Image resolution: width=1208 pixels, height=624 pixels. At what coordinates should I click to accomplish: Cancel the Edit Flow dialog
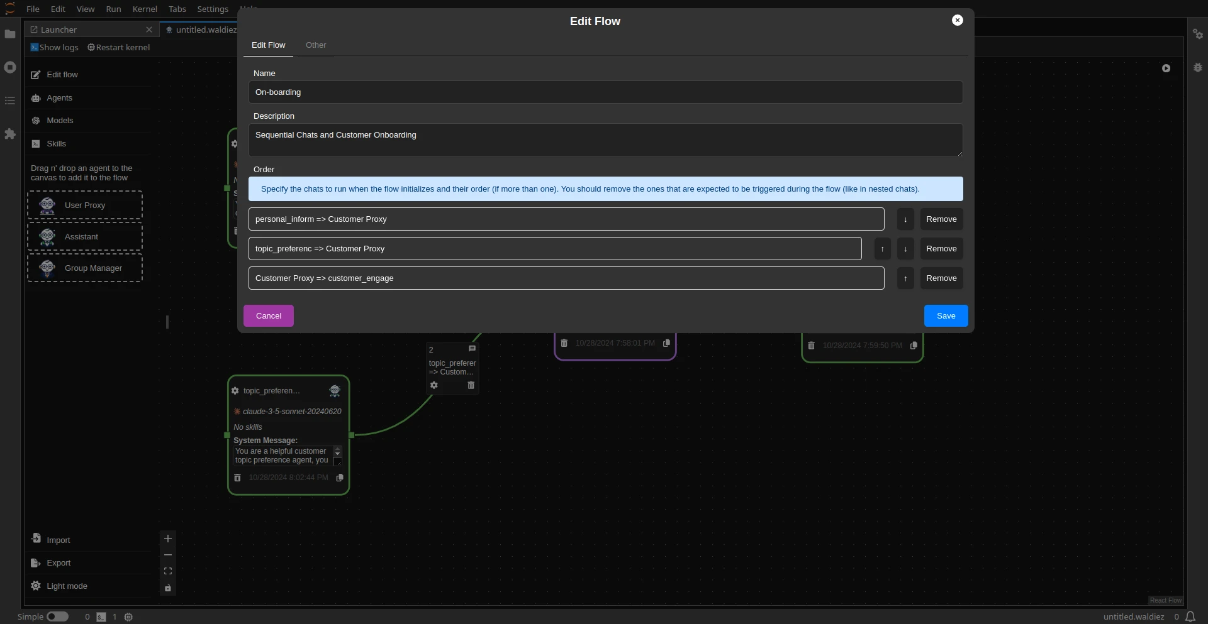269,316
